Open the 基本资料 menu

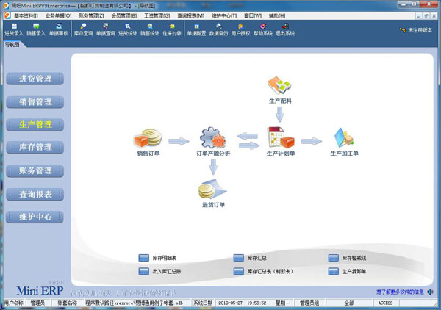(x=26, y=15)
